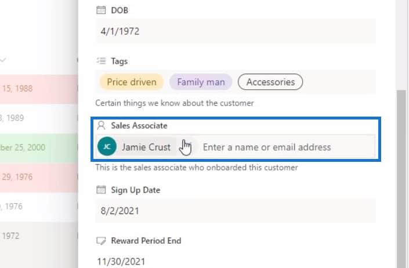Click the Reward Period End value 11/30/2021
The image size is (409, 268).
point(121,262)
